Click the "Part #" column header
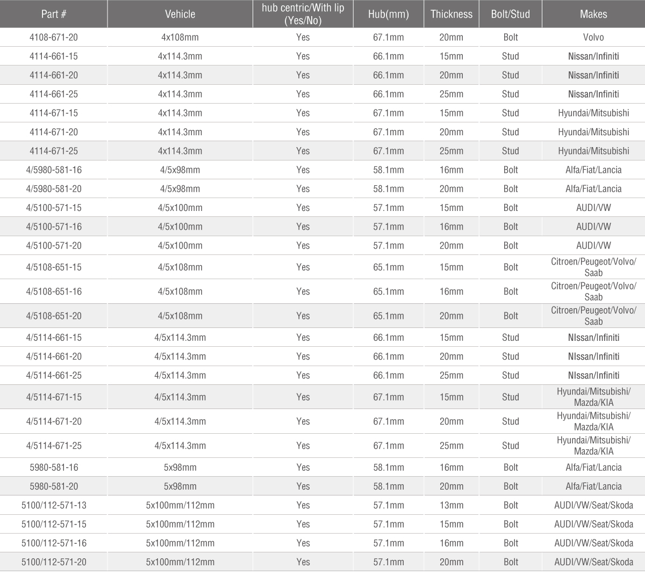The width and height of the screenshot is (645, 576). tap(54, 14)
